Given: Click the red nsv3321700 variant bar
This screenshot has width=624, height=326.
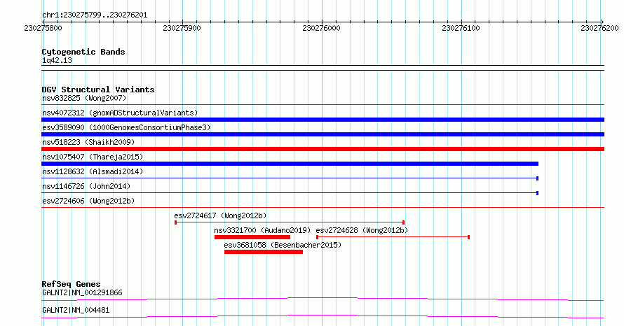Looking at the screenshot, I should [x=252, y=237].
